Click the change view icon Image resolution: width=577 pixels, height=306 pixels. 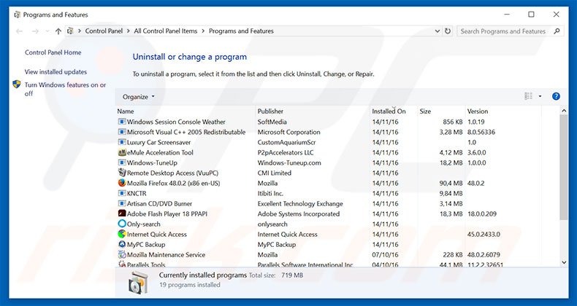(x=528, y=96)
